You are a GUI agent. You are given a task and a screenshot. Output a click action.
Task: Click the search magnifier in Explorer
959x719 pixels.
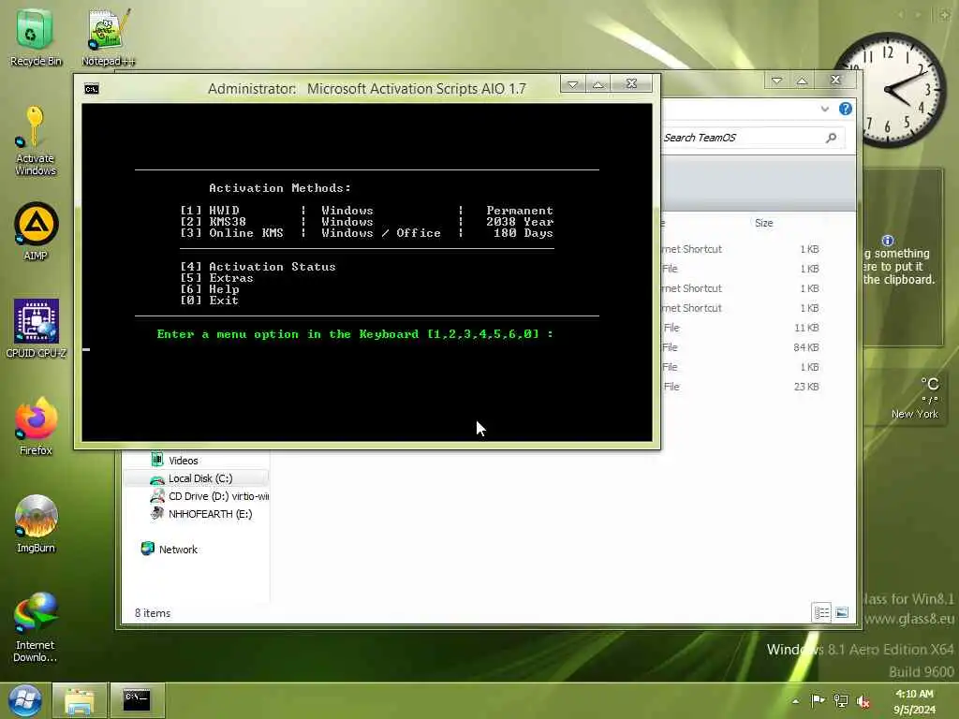832,138
